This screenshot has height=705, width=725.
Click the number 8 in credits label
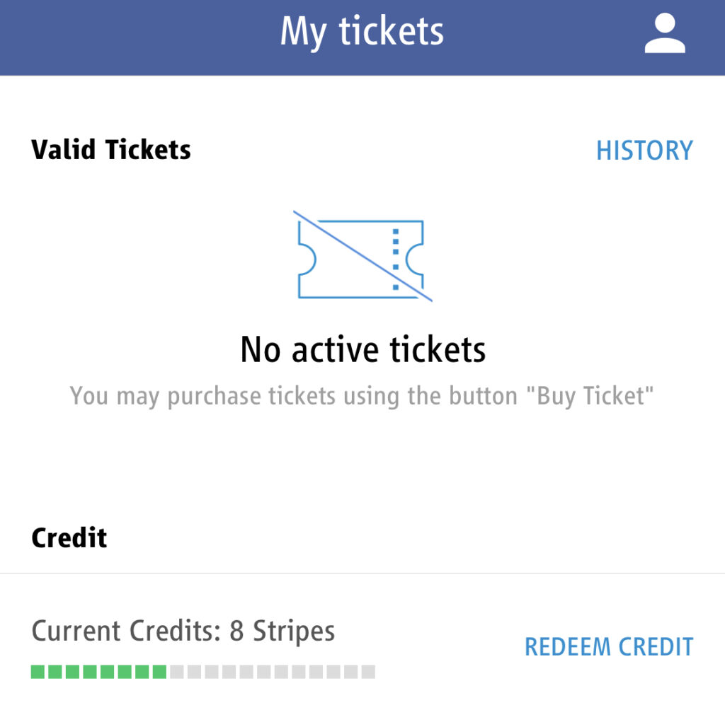coord(236,630)
